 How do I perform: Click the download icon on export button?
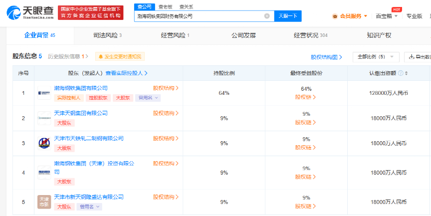click(x=412, y=57)
